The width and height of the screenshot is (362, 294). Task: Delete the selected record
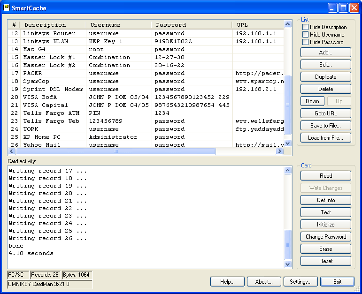point(325,89)
